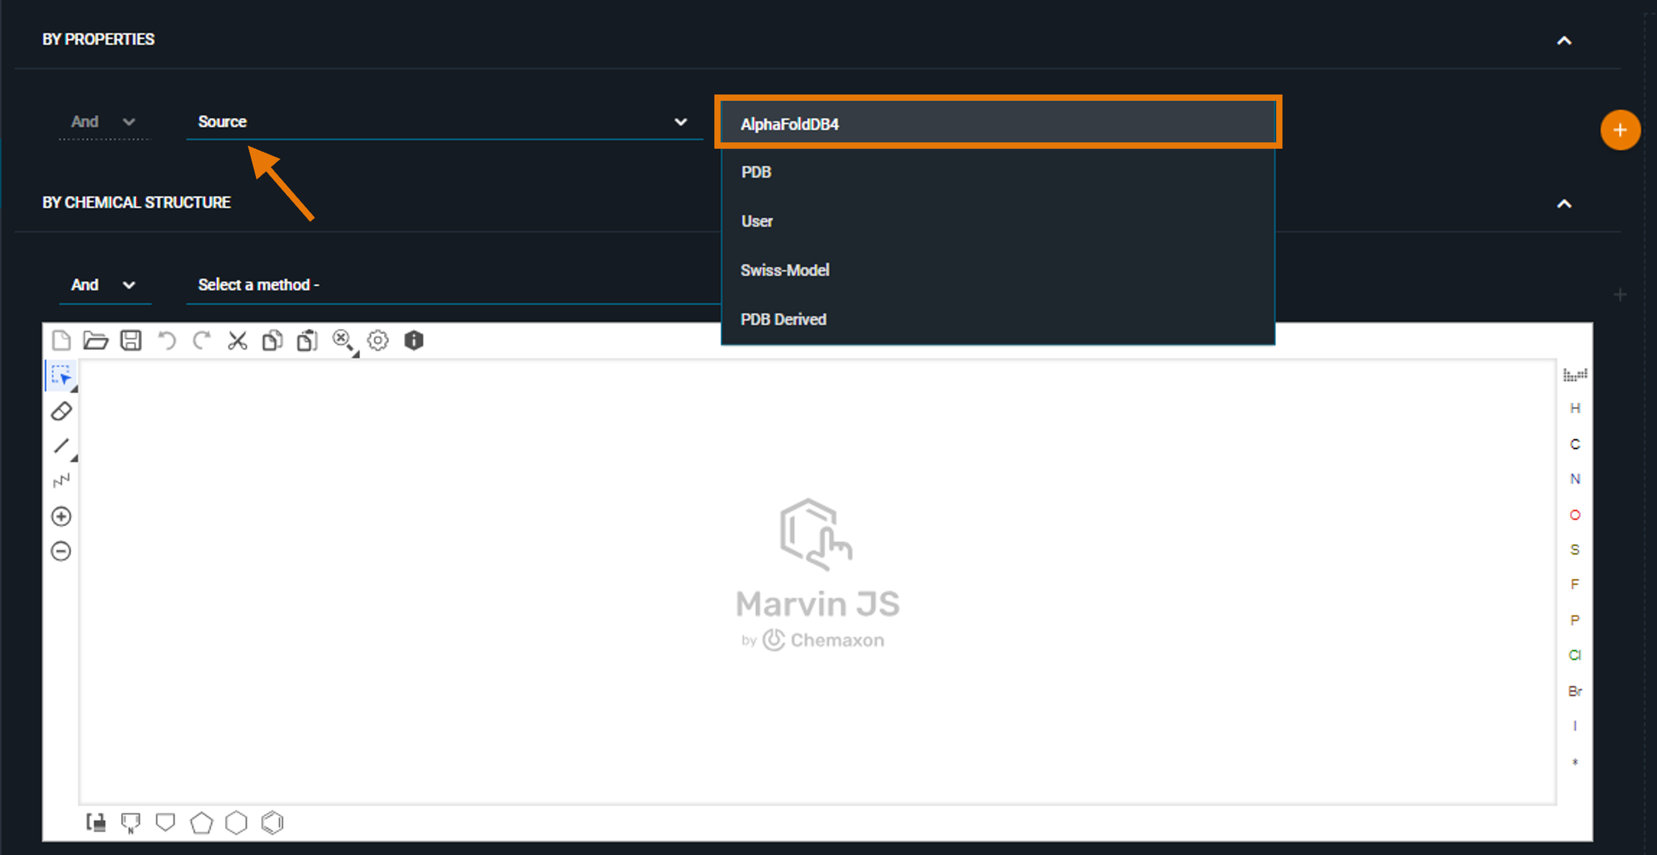Screen dimensions: 1657x855
Task: Click the dimmed plus beside method row
Action: pyautogui.click(x=1620, y=294)
